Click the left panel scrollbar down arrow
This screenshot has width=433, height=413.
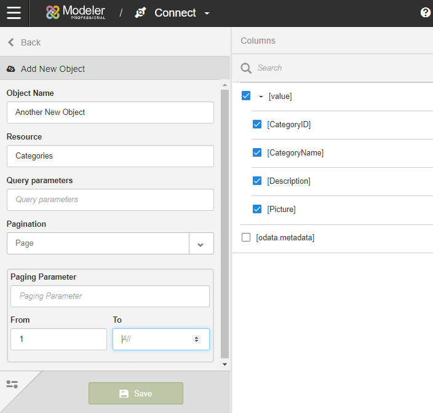click(224, 364)
